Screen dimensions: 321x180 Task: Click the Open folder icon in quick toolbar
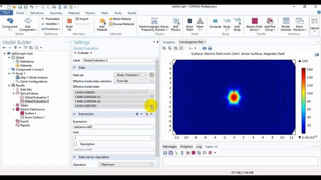point(15,7)
